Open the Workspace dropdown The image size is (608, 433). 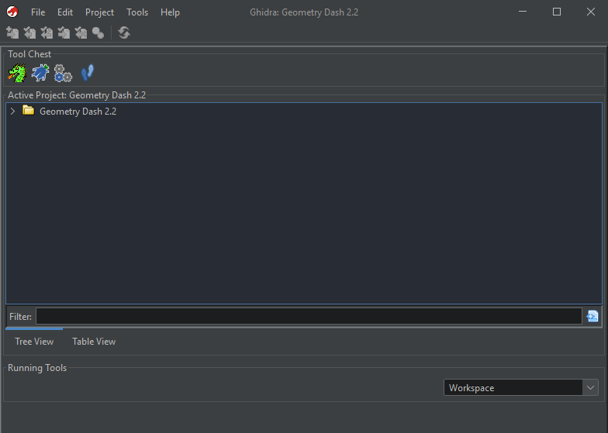pos(521,387)
